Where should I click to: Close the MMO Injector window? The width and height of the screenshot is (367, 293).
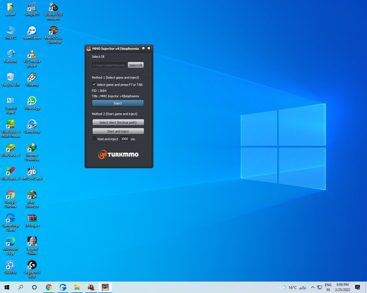coord(149,48)
